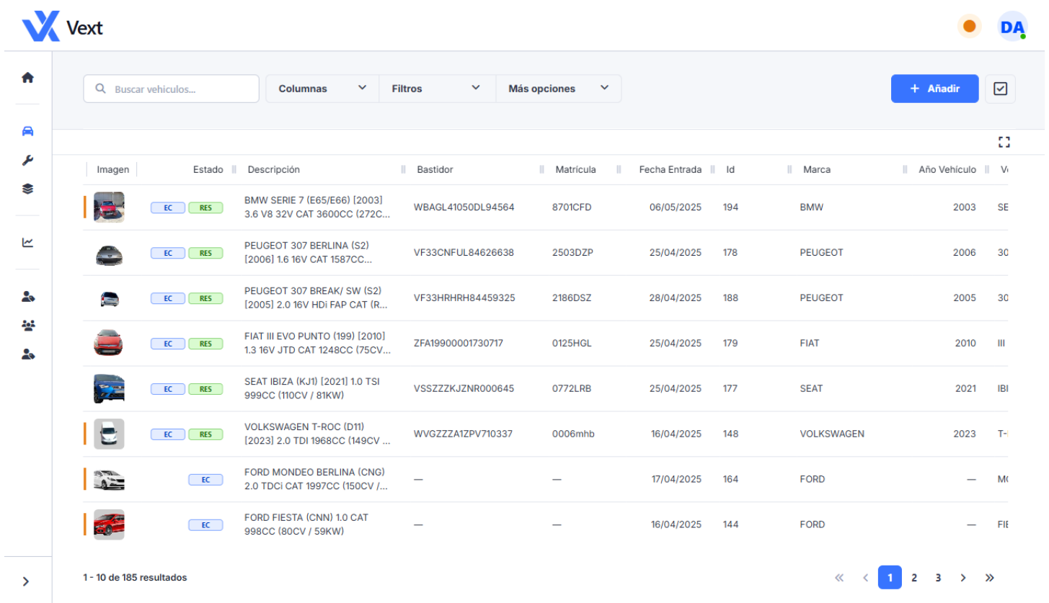Expand the Más opciones dropdown
Screen dimensions: 1049x603
558,89
